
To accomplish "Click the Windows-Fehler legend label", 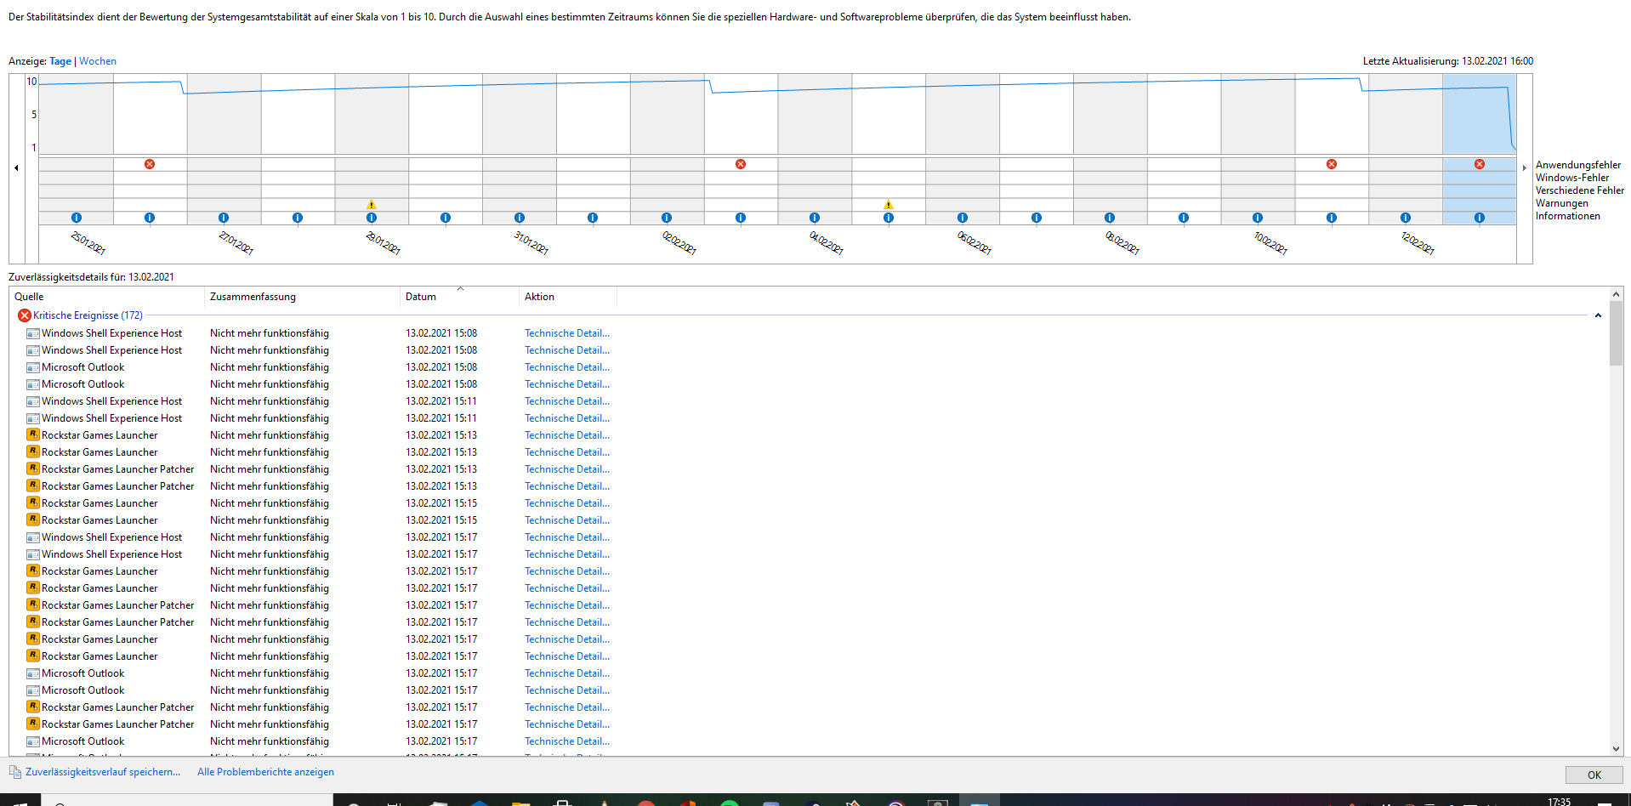I will pos(1571,178).
